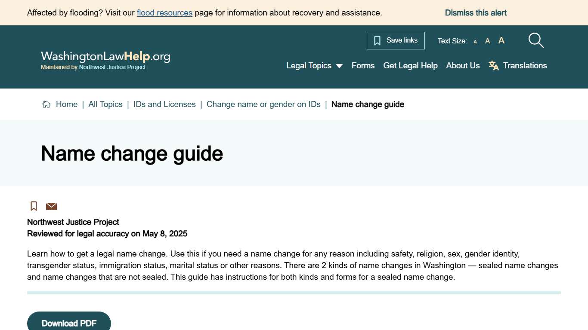Expand the Legal Topics dropdown
The height and width of the screenshot is (330, 588).
click(x=309, y=65)
